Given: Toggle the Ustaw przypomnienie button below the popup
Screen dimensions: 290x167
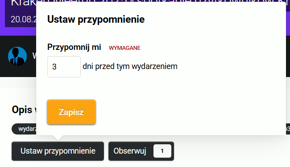Looking at the screenshot, I should point(58,151).
